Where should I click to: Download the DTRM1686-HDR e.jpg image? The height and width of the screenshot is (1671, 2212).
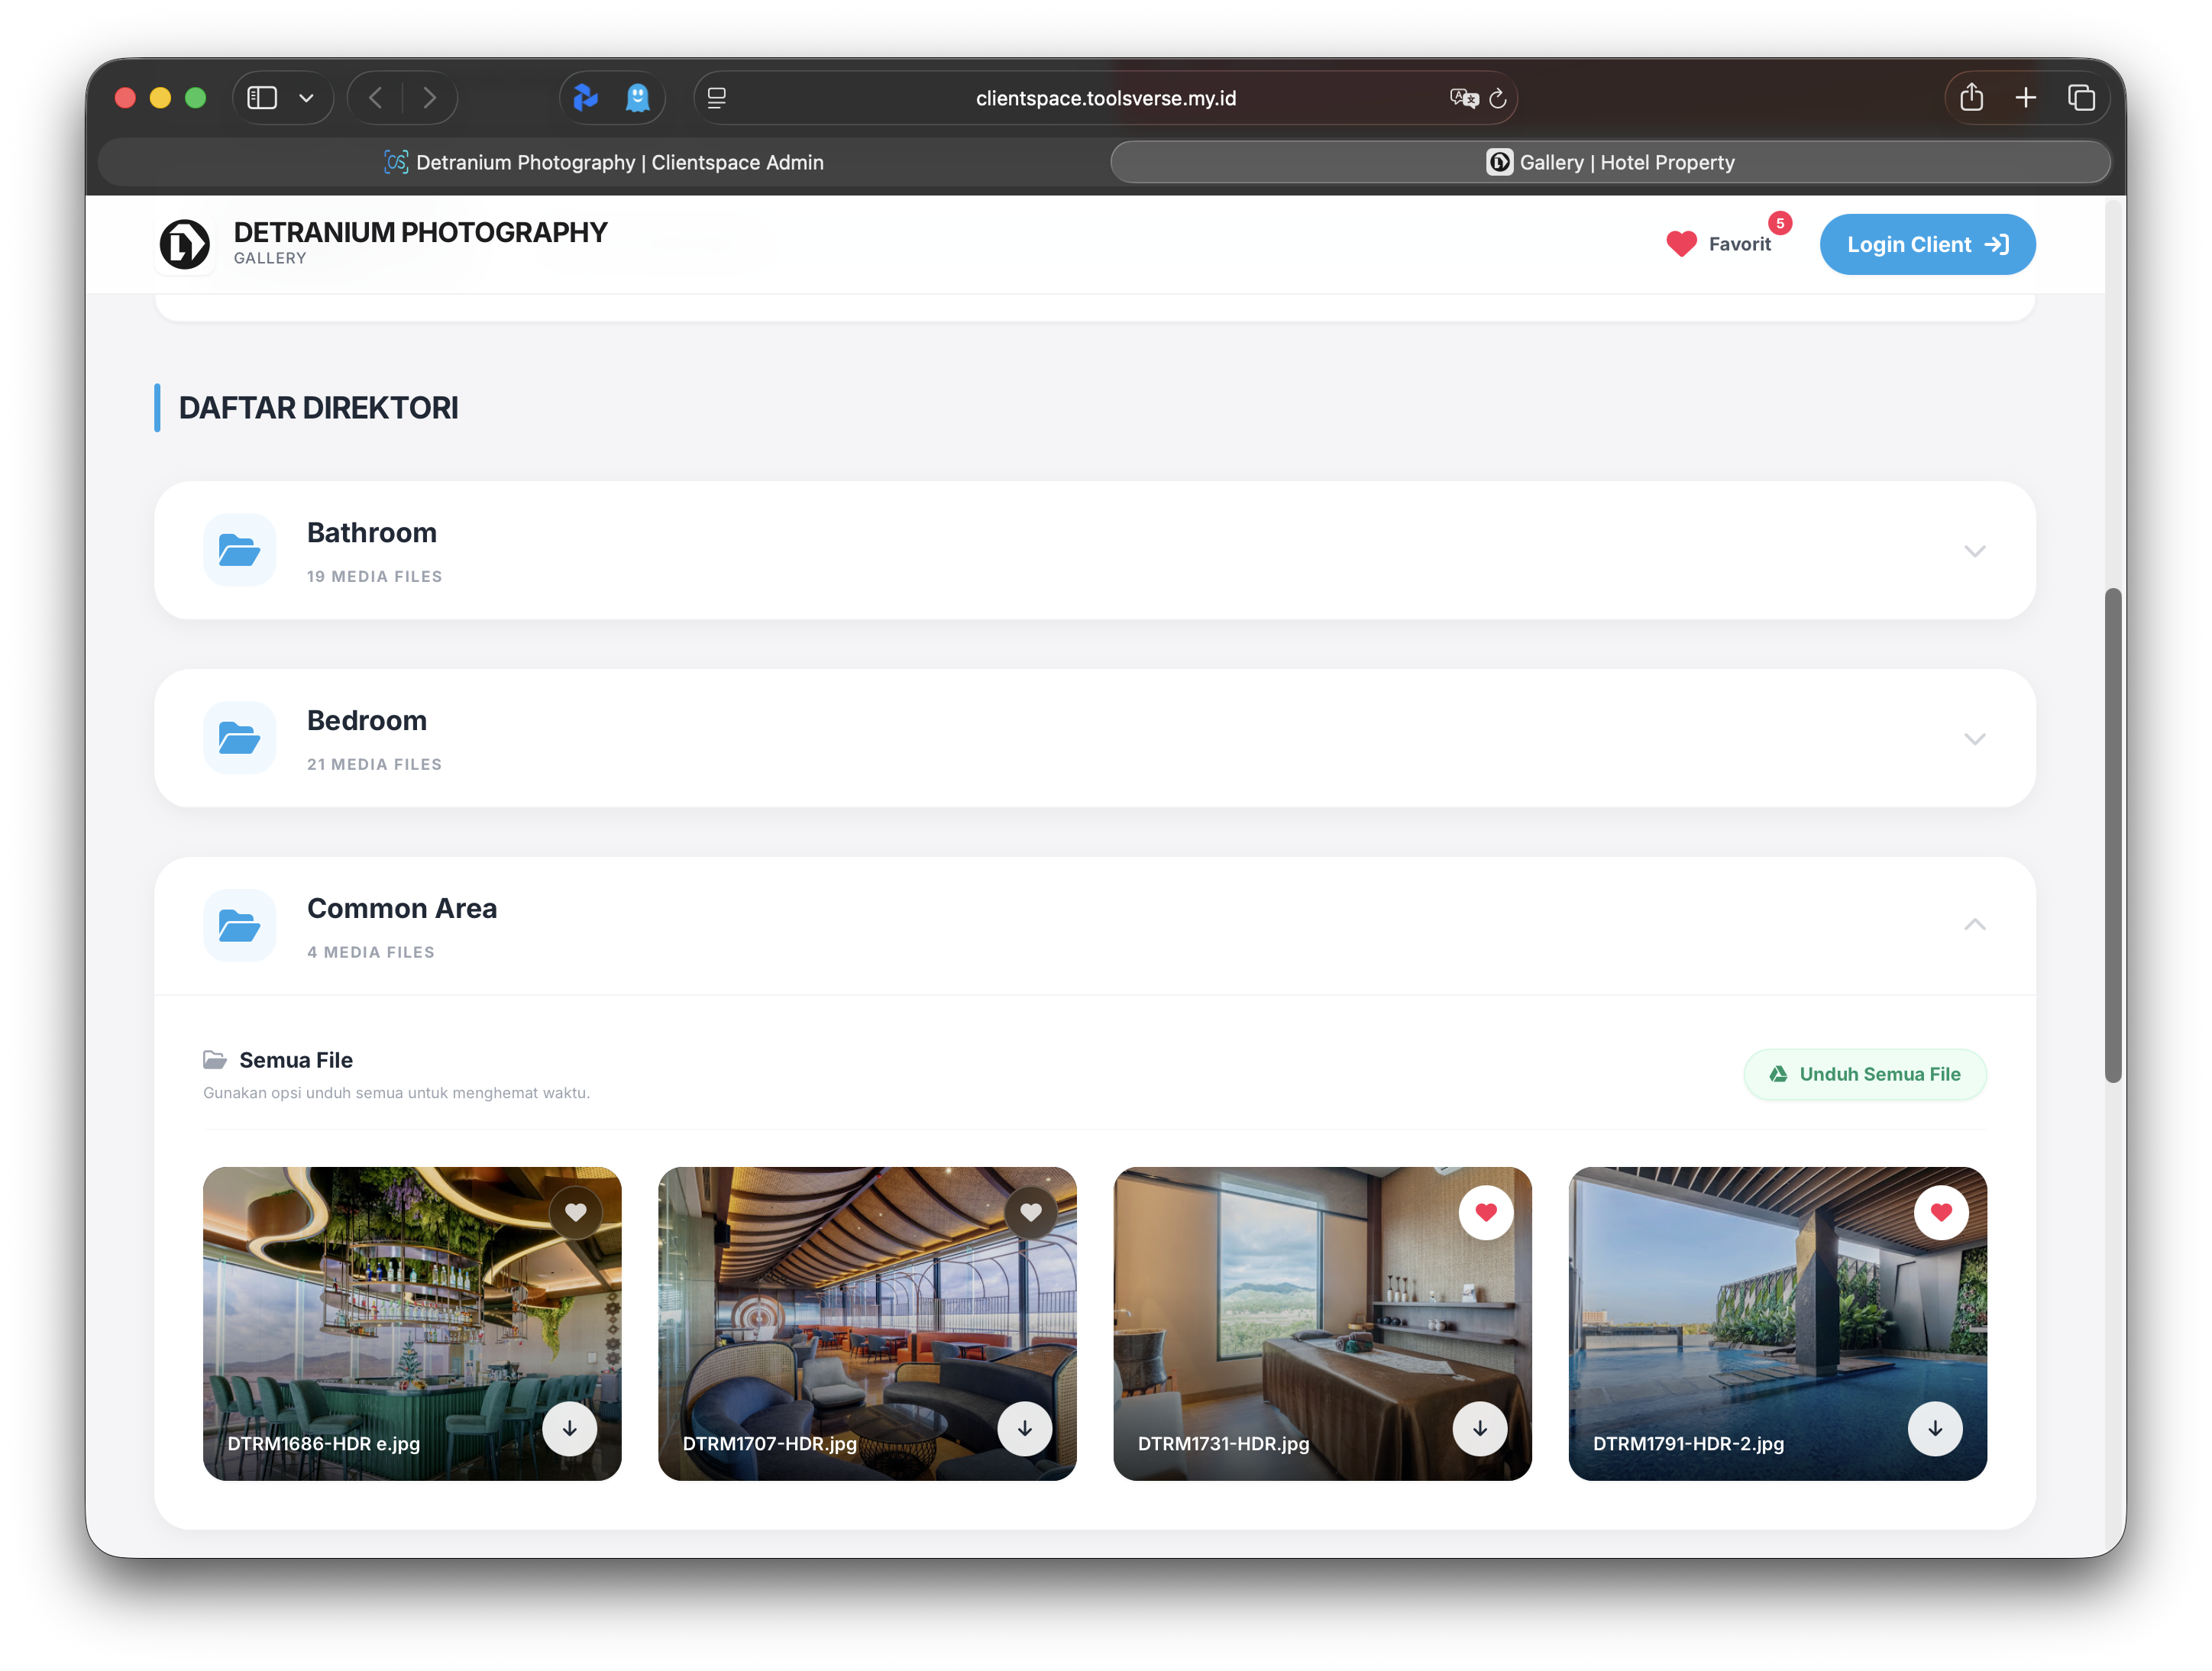coord(569,1428)
